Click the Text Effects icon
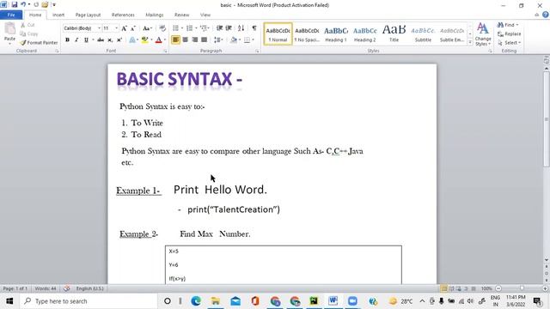 pyautogui.click(x=132, y=40)
